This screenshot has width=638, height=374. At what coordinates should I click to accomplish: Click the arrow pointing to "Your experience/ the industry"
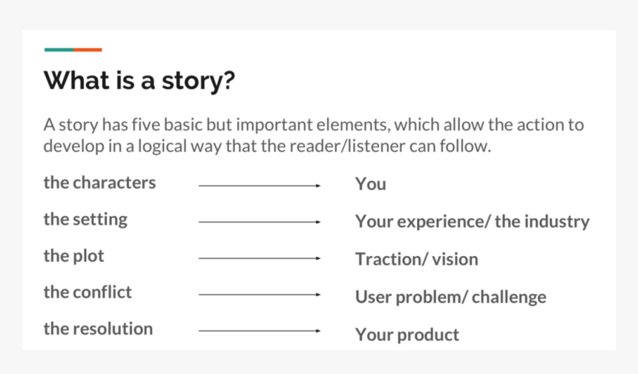(x=260, y=222)
